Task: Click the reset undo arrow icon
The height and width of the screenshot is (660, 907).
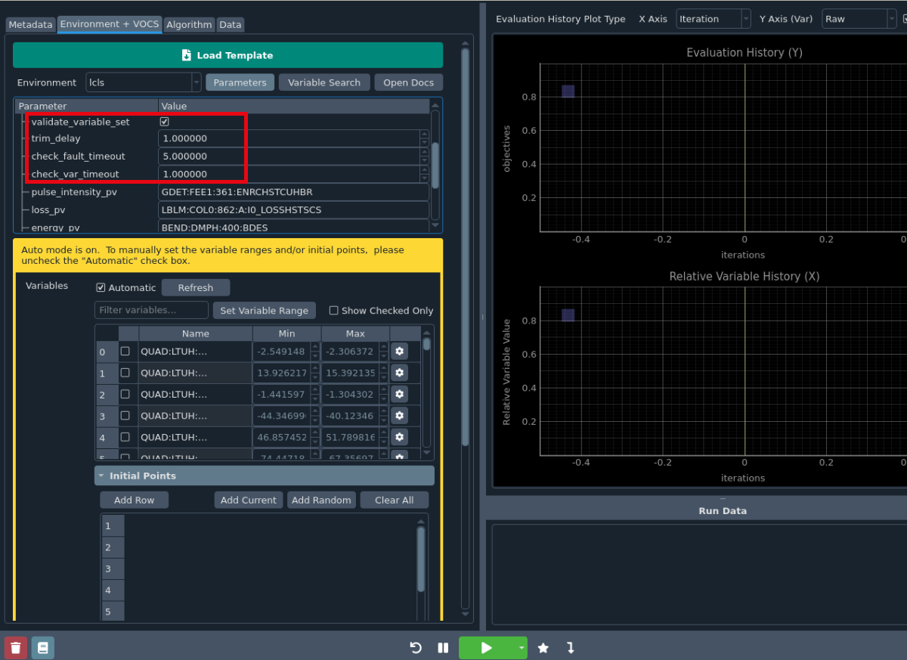Action: point(416,648)
